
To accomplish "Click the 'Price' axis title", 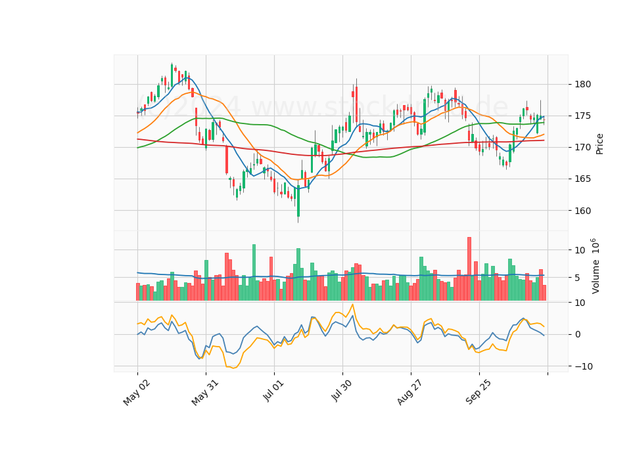I will (x=599, y=144).
